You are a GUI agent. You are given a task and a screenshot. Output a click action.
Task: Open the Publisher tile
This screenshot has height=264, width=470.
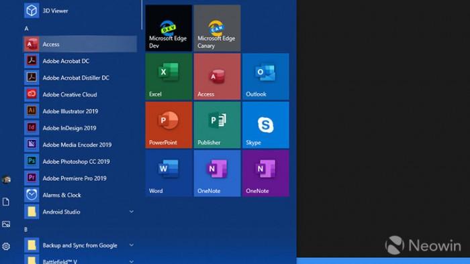[x=217, y=125]
